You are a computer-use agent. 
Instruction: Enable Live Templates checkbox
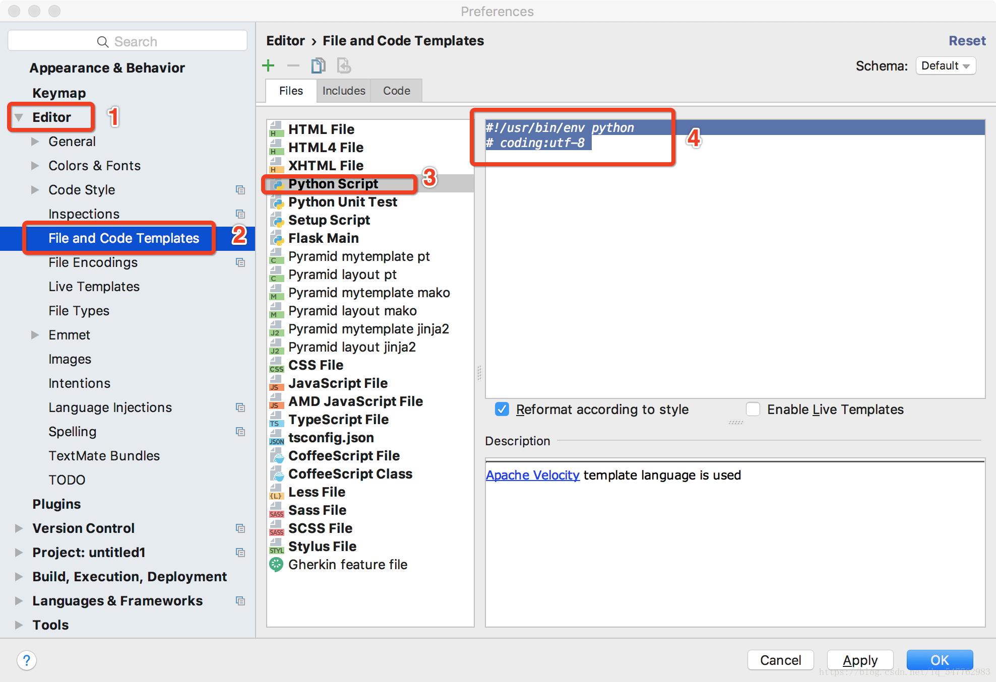pyautogui.click(x=753, y=409)
